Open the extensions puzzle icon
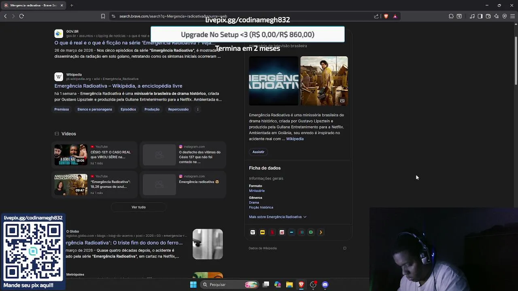The width and height of the screenshot is (518, 291). pyautogui.click(x=451, y=16)
